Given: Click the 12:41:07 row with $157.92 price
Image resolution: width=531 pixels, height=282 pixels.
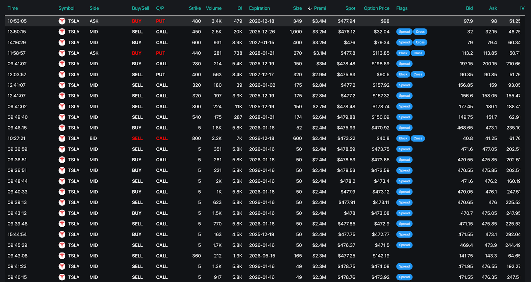Looking at the screenshot, I should (x=265, y=85).
